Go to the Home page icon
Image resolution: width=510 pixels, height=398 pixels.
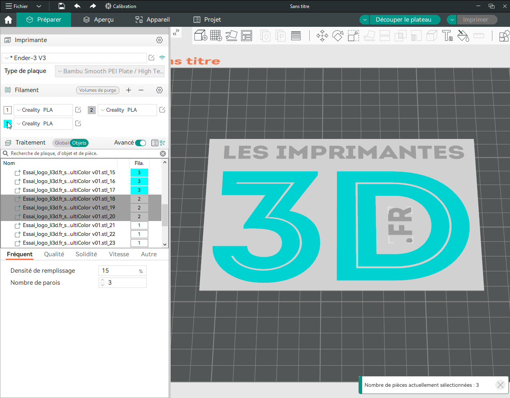click(8, 20)
